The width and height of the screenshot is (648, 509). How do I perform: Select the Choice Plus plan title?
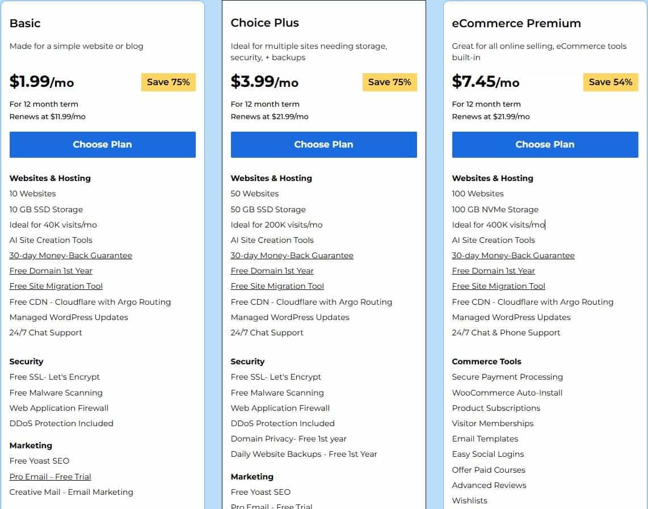point(264,23)
